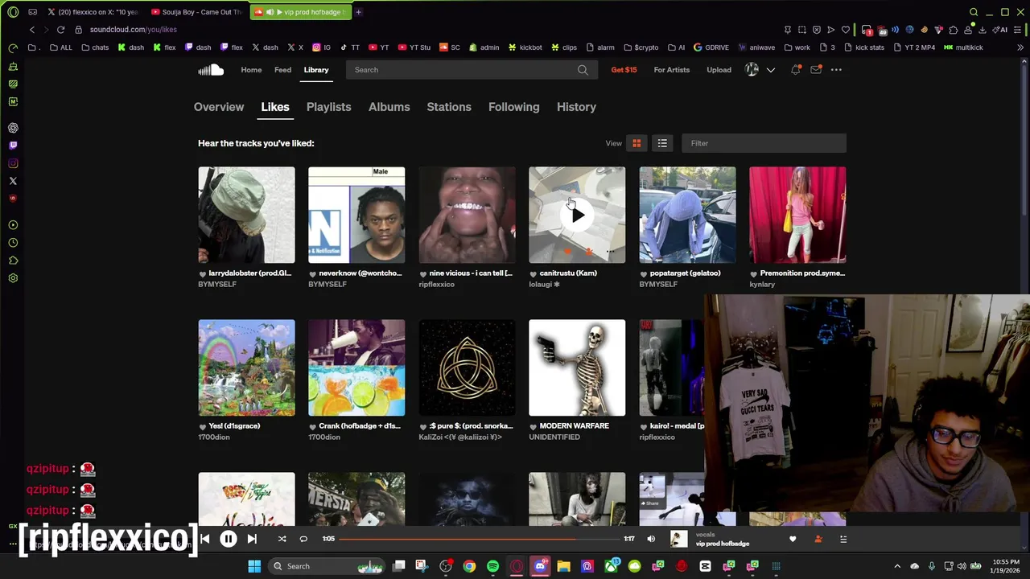This screenshot has width=1030, height=579.
Task: Play the canitrustu (Kam) track
Action: [577, 215]
